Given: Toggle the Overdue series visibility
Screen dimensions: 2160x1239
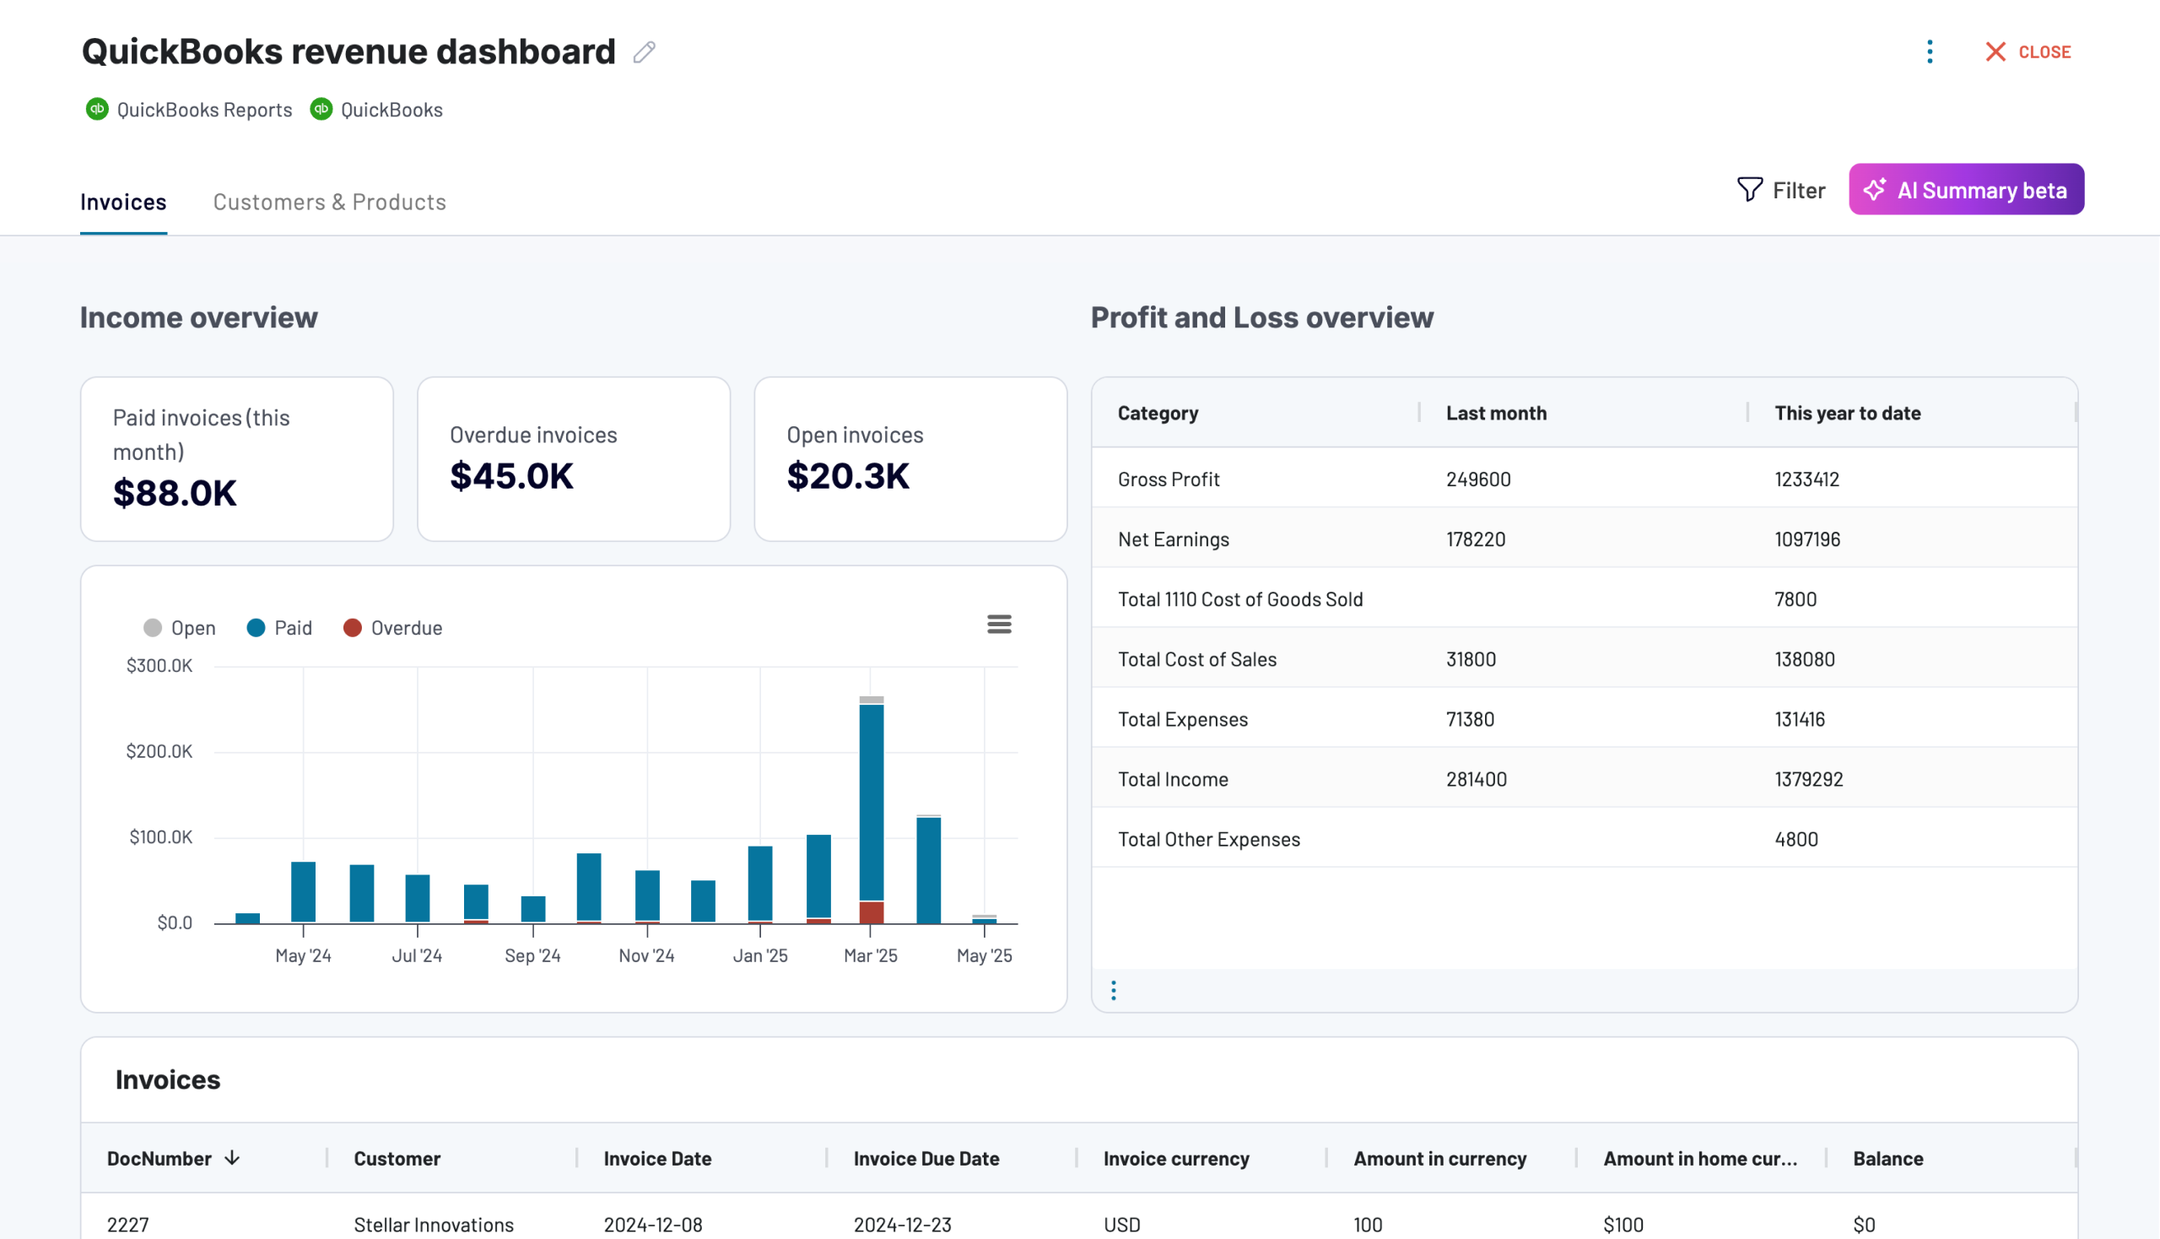Looking at the screenshot, I should pos(392,627).
